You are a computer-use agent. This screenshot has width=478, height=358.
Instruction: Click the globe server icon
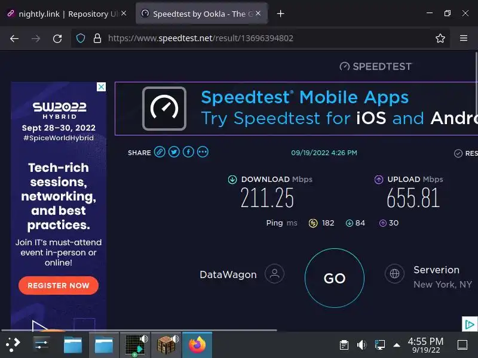point(394,273)
